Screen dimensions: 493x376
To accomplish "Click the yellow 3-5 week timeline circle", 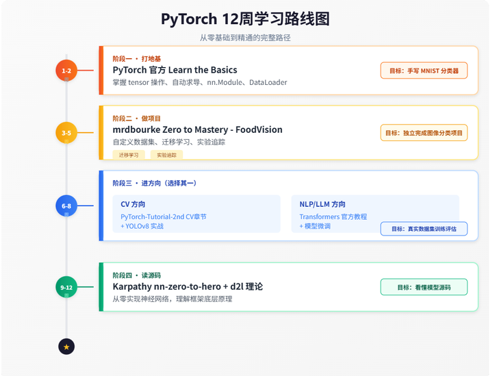I will coord(66,133).
